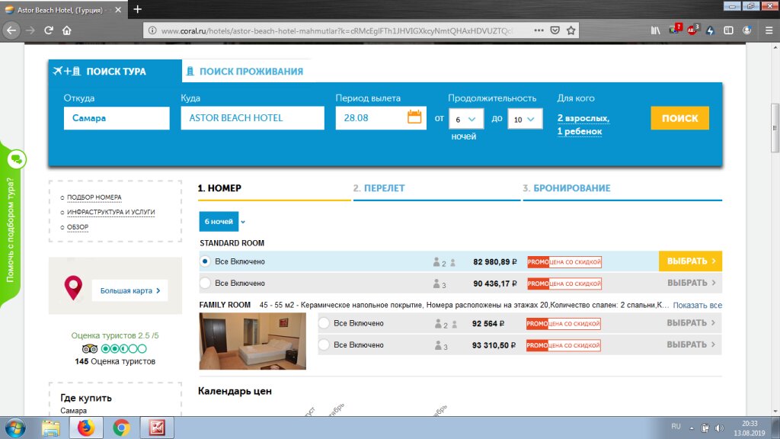Click the Откуда field with Самара
Viewport: 780px width, 439px height.
pos(117,118)
